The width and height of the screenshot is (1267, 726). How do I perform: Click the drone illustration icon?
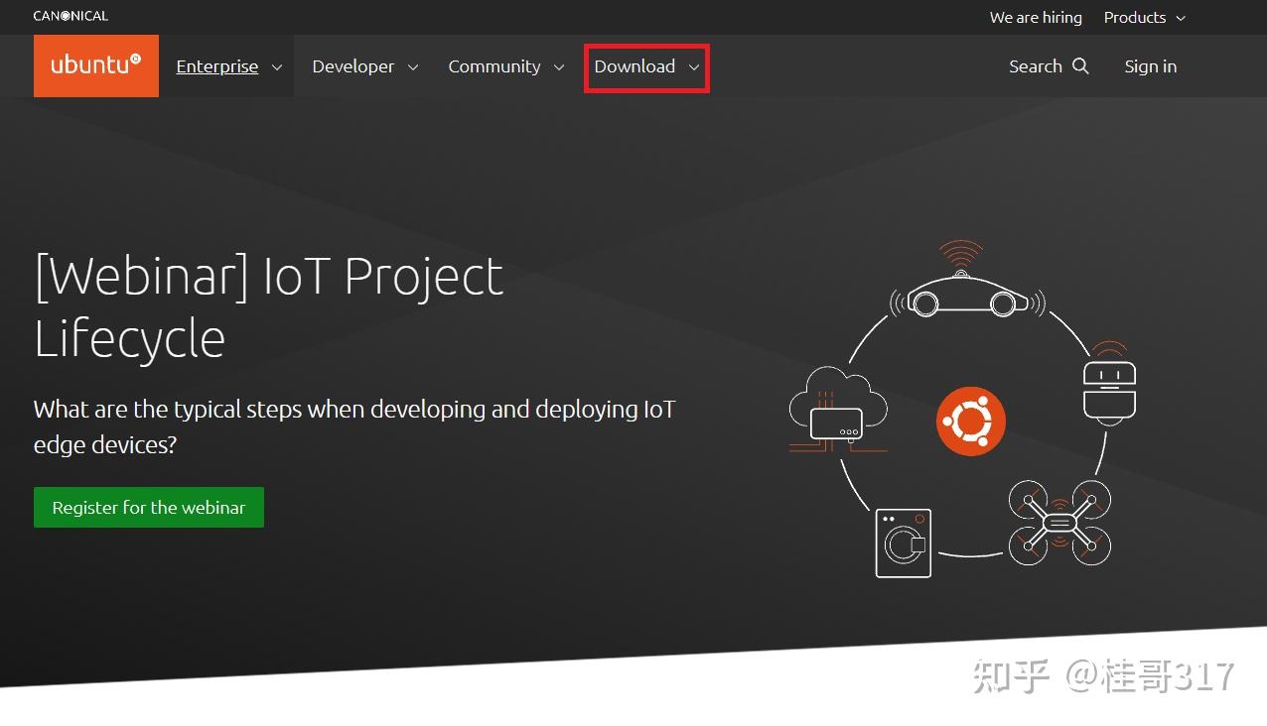click(1059, 523)
